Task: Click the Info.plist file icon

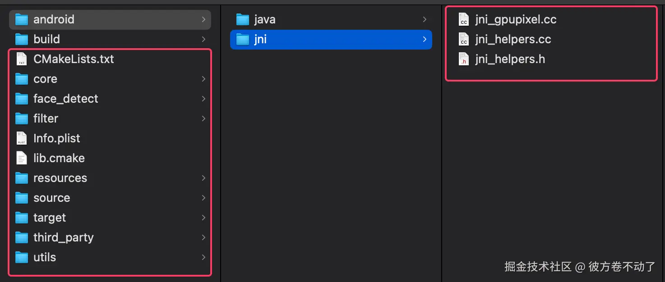Action: [22, 138]
